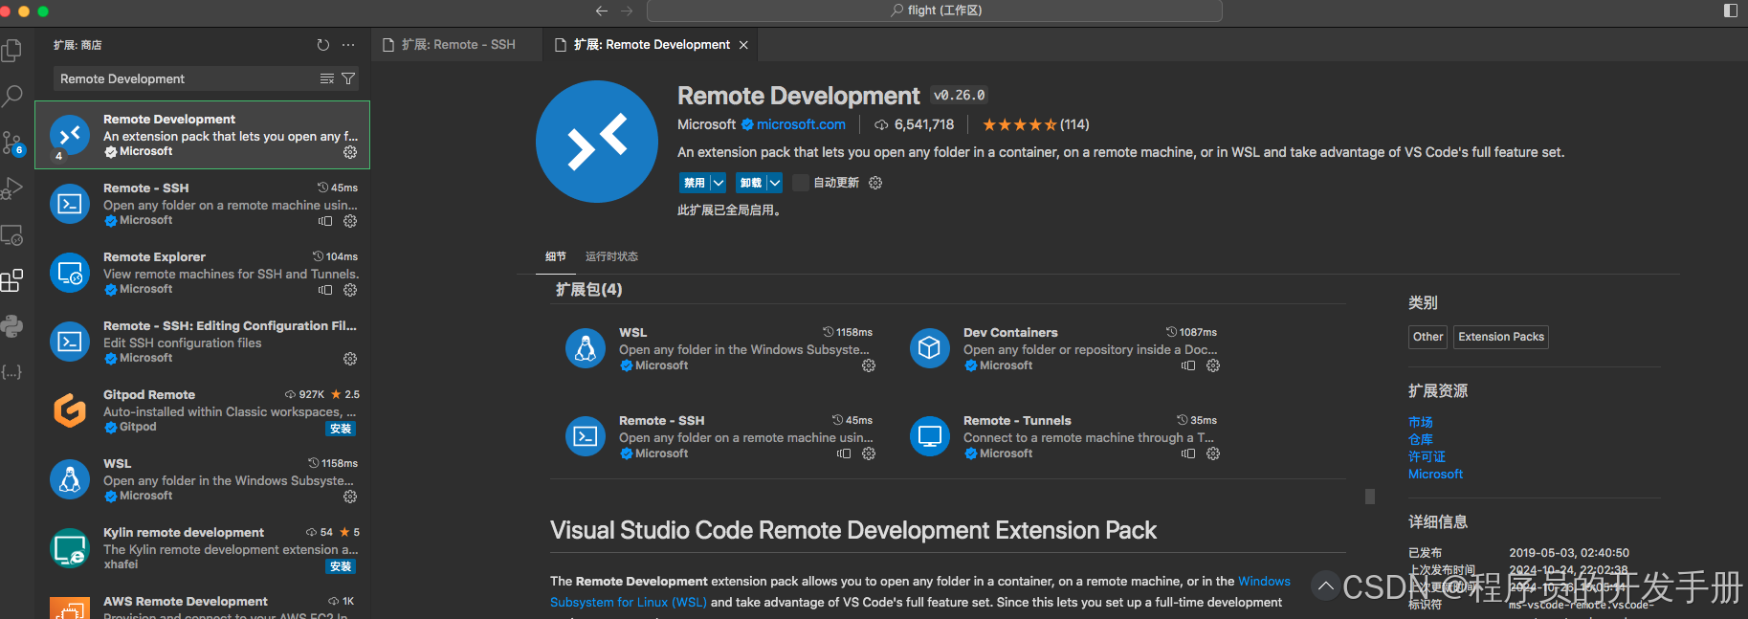
Task: Expand the Disable button dropdown arrow
Action: 718,183
